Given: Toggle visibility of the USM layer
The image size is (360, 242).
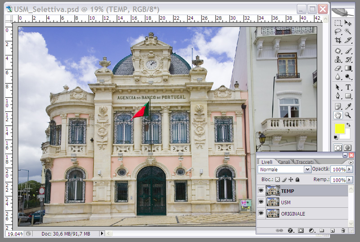Looking at the screenshot, I should click(x=261, y=202).
